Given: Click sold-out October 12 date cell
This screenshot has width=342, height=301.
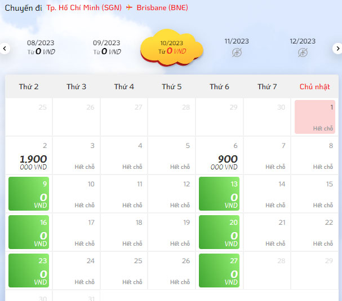Looking at the screenshot, I should tap(172, 194).
